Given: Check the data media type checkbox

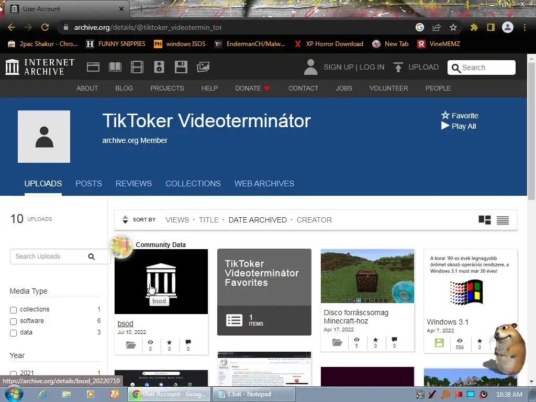Looking at the screenshot, I should (x=13, y=333).
